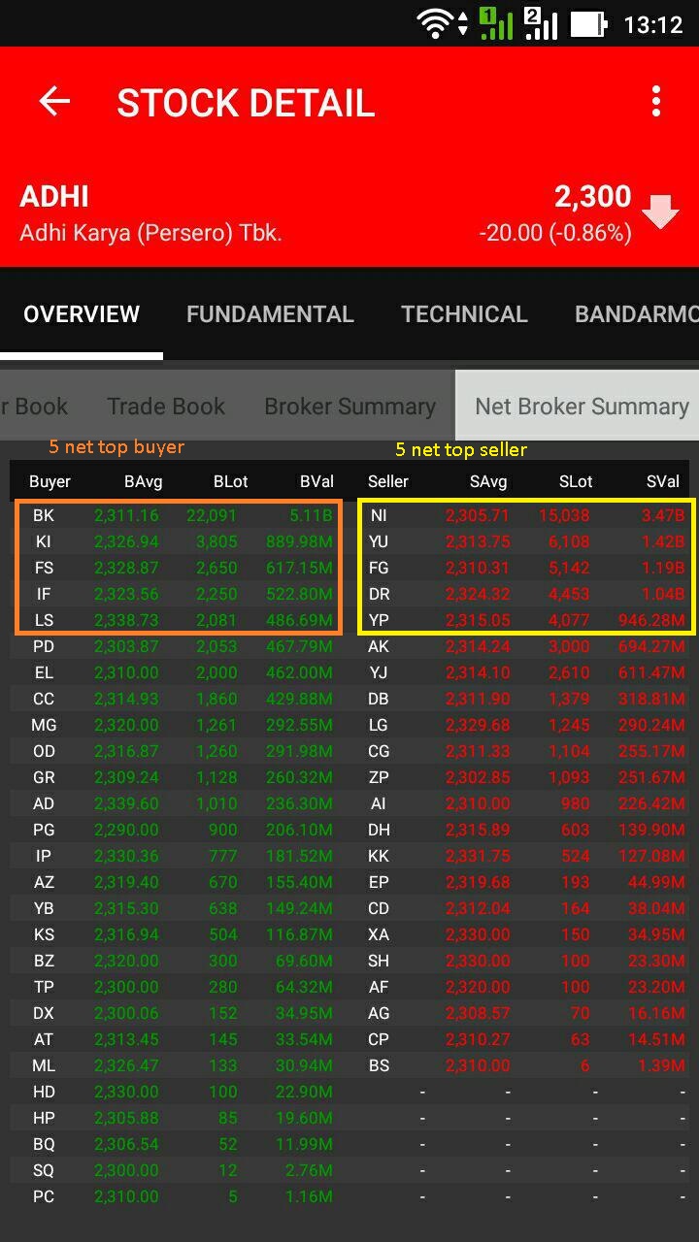Tap the BVal column header

pyautogui.click(x=316, y=481)
